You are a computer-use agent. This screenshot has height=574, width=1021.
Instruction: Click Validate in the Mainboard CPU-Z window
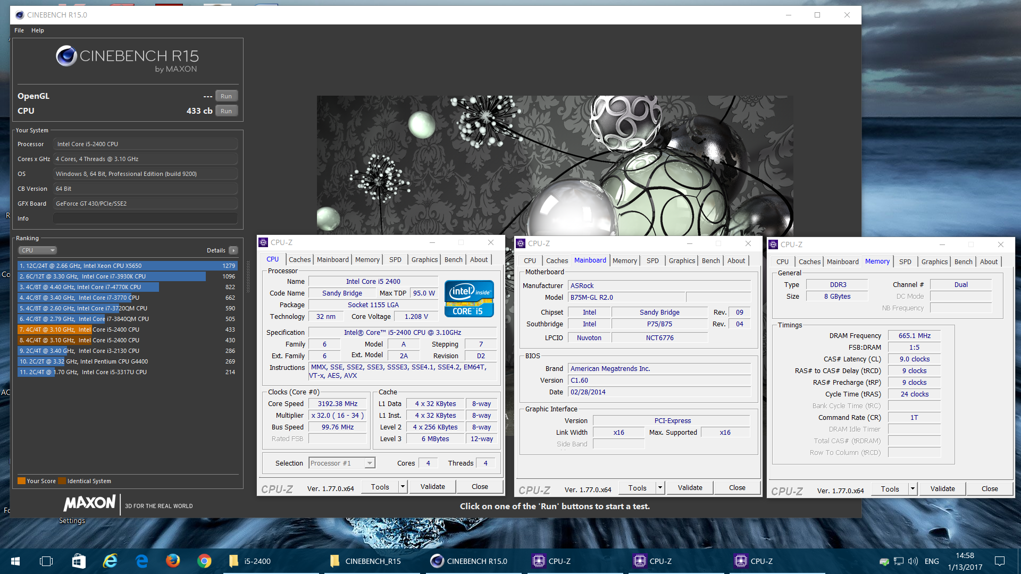coord(690,487)
